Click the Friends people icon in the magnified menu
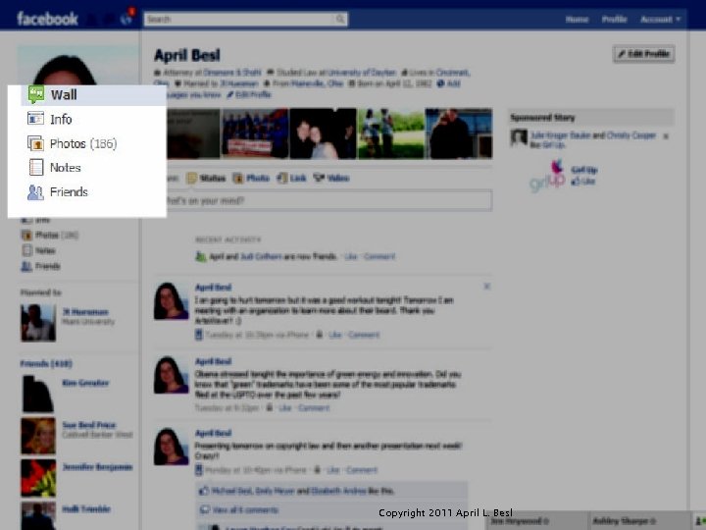 pyautogui.click(x=35, y=192)
